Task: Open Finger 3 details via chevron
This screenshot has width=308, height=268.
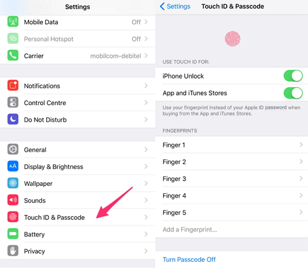Action: pos(301,178)
